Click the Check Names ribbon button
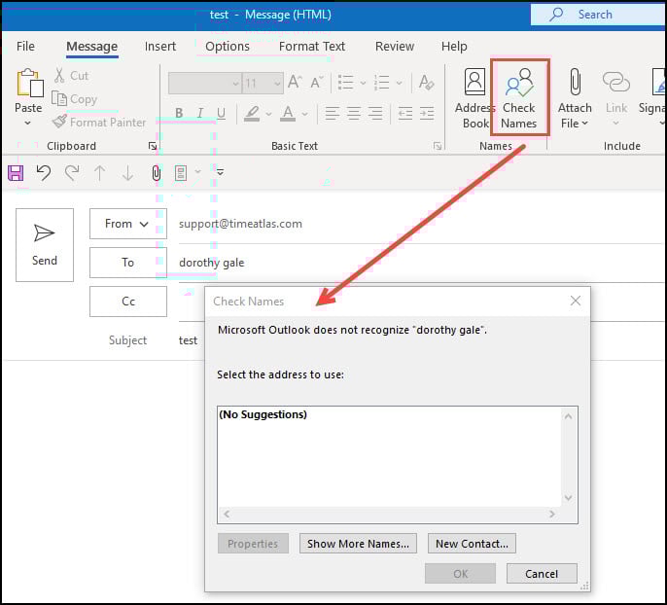 [519, 98]
